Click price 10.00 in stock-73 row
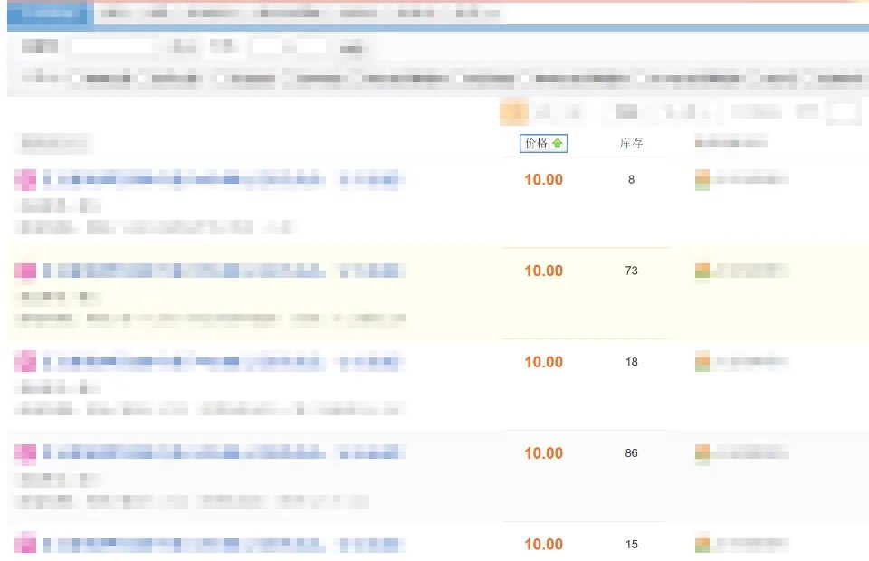 tap(544, 271)
